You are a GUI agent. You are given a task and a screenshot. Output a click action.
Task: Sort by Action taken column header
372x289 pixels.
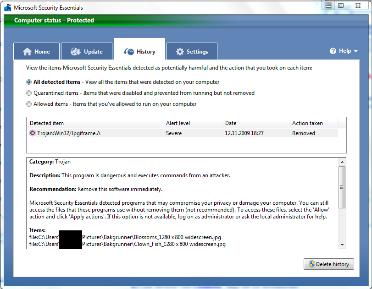314,123
